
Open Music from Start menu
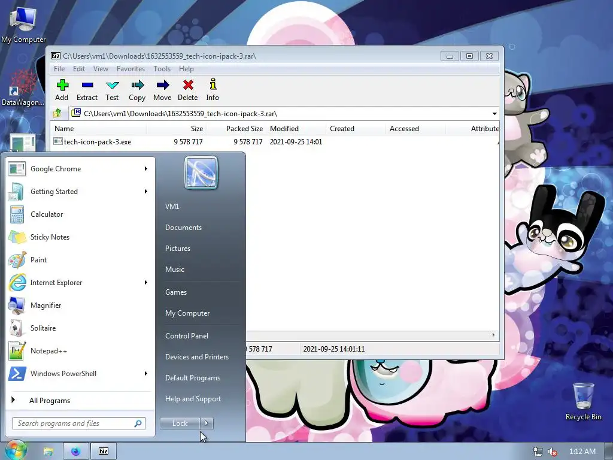[x=174, y=270]
